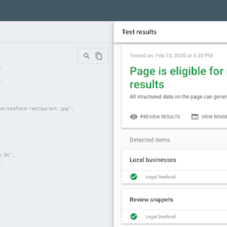227x227 pixels.
Task: Click green checkmark under Review snippets
Action: (x=134, y=217)
